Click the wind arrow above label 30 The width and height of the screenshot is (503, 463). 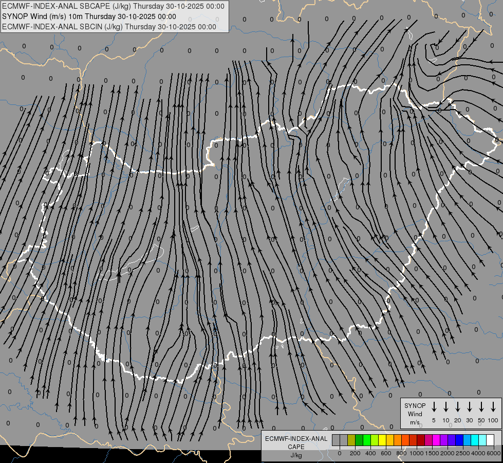tap(469, 407)
